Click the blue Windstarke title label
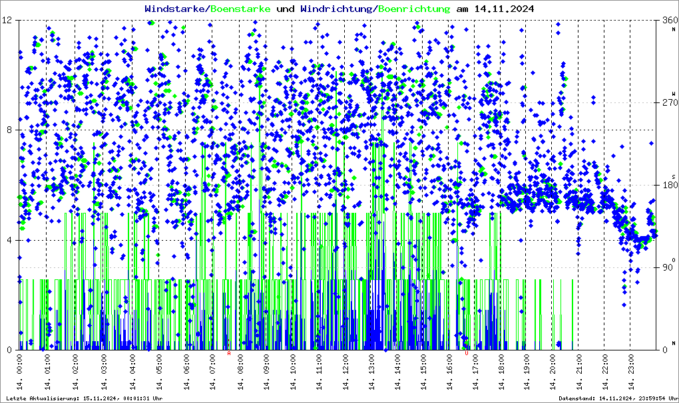The image size is (679, 403). coord(176,9)
